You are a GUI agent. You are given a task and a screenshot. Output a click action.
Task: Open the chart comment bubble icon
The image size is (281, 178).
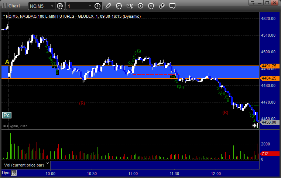click(172, 6)
